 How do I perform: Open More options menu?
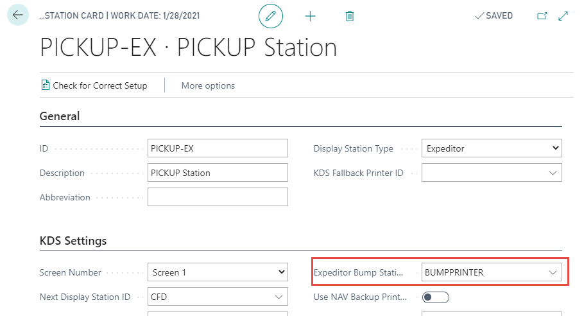click(208, 85)
